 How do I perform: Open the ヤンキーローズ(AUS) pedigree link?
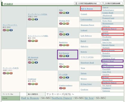[x=11, y=68]
